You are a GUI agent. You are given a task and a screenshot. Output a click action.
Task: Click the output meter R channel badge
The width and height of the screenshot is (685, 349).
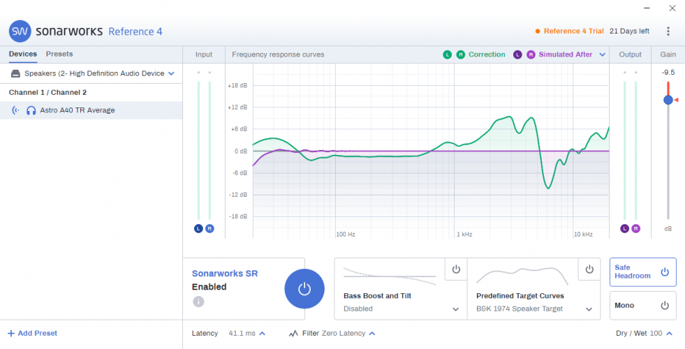(x=635, y=229)
